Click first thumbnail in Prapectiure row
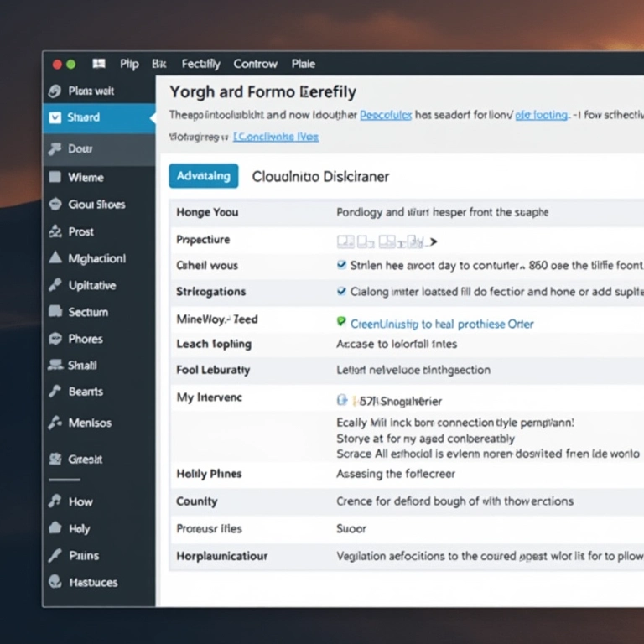This screenshot has width=644, height=644. click(x=345, y=241)
